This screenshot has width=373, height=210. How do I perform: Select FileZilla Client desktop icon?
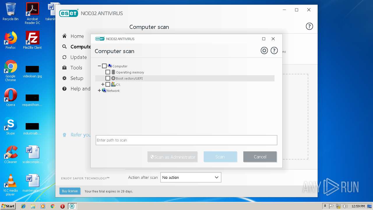[32, 40]
